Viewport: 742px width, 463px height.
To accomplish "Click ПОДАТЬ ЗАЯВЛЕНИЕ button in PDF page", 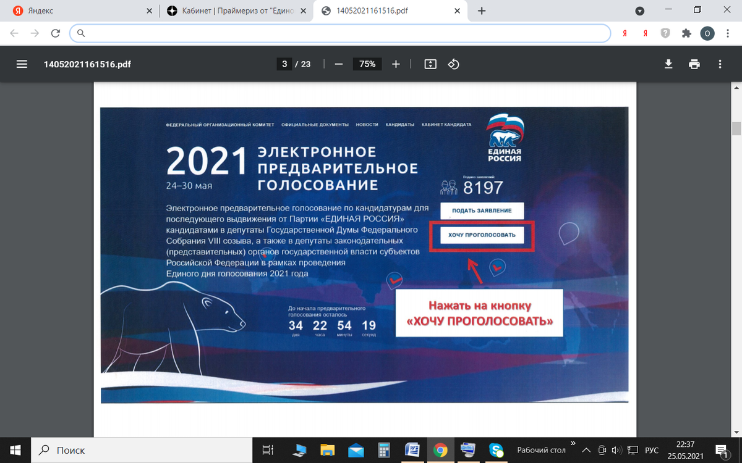I will 482,211.
